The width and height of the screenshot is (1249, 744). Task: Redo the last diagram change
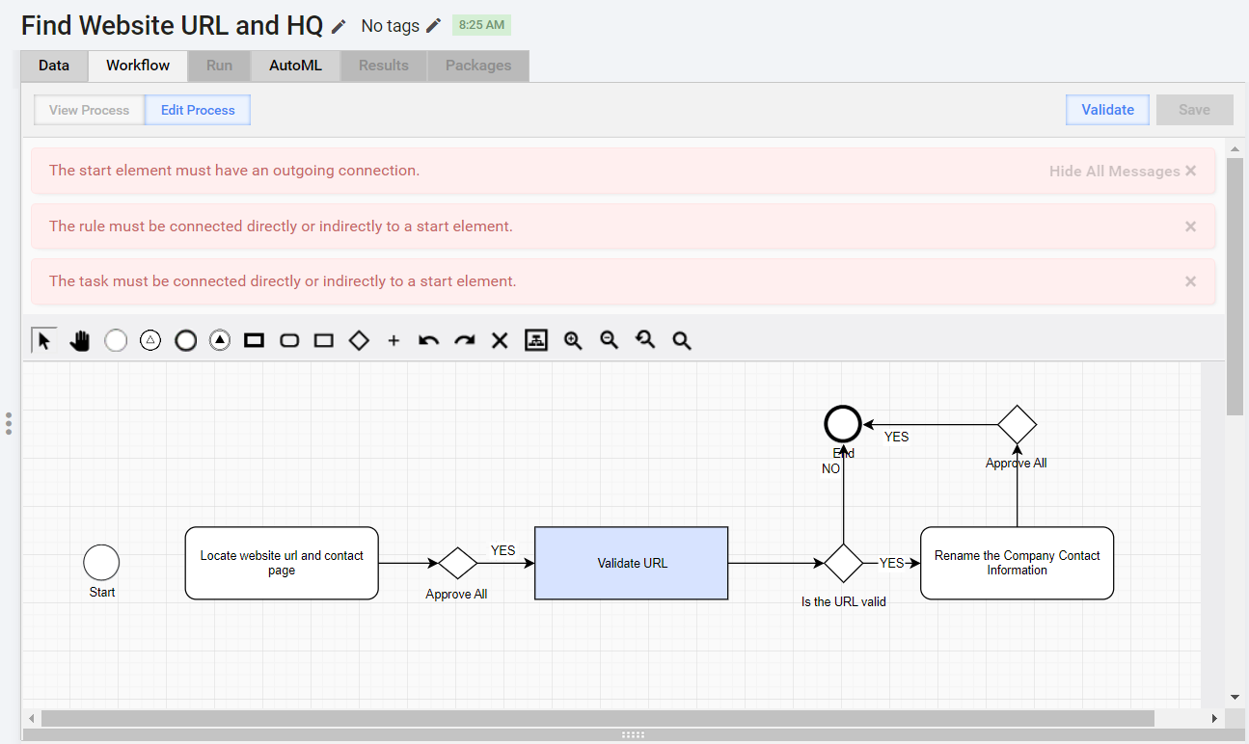[x=465, y=340]
